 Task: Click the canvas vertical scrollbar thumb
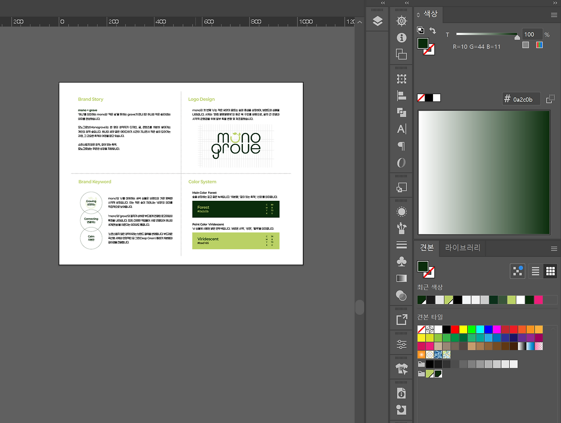tap(360, 307)
